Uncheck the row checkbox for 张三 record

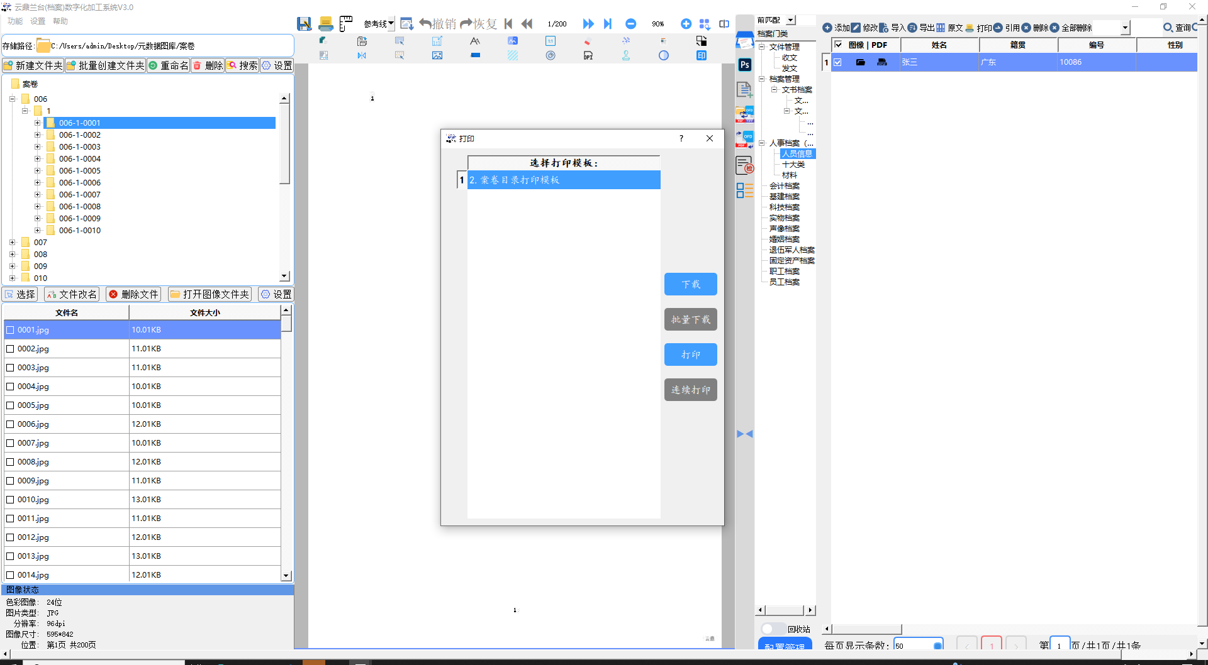pos(838,62)
